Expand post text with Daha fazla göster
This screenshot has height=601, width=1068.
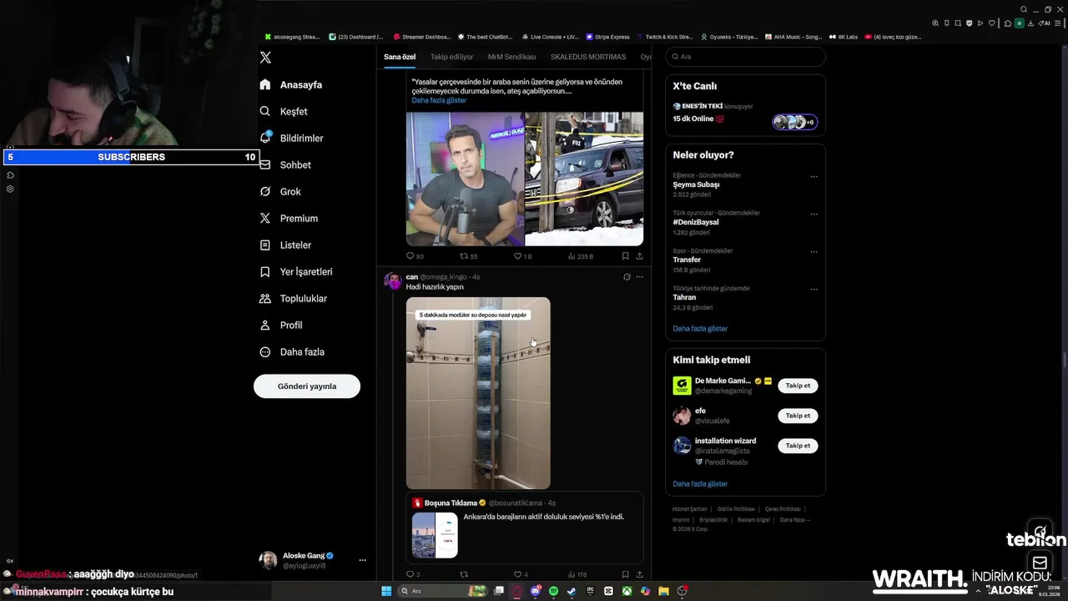[x=439, y=100]
